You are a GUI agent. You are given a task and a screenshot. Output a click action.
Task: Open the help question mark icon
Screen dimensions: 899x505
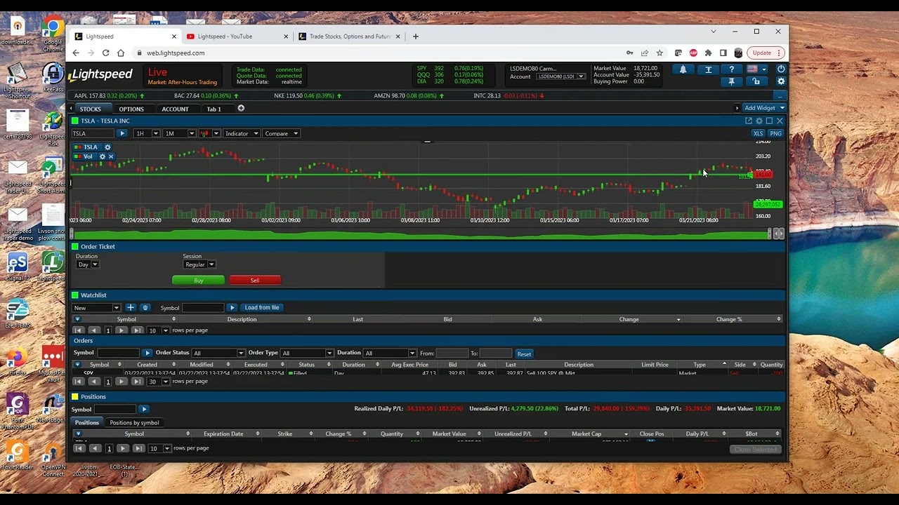731,69
